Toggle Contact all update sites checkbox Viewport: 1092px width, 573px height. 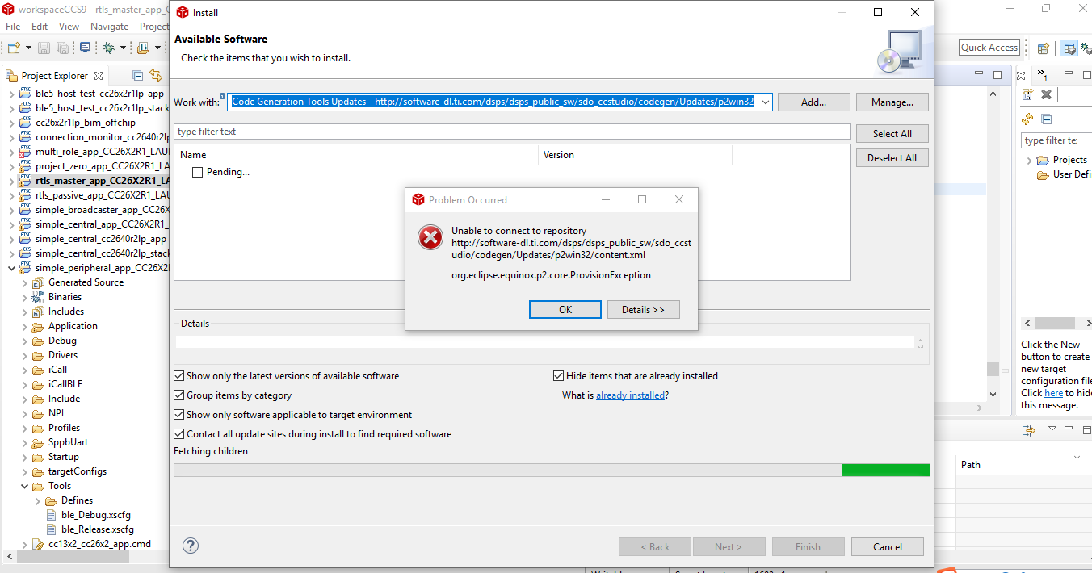coord(179,434)
